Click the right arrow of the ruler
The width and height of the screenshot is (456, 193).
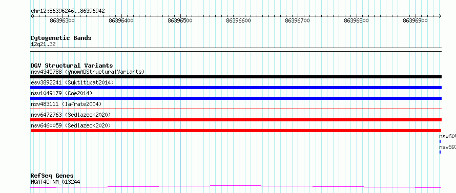tap(440, 16)
